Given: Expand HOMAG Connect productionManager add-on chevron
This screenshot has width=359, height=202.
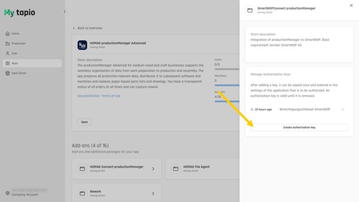Looking at the screenshot, I should click(153, 169).
